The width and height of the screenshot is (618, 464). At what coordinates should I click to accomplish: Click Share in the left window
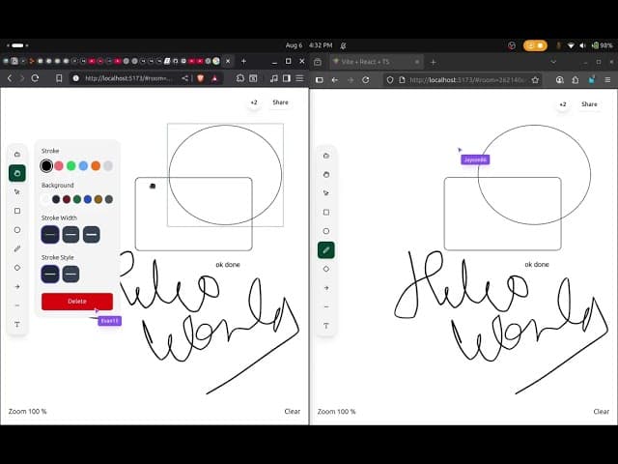coord(281,102)
